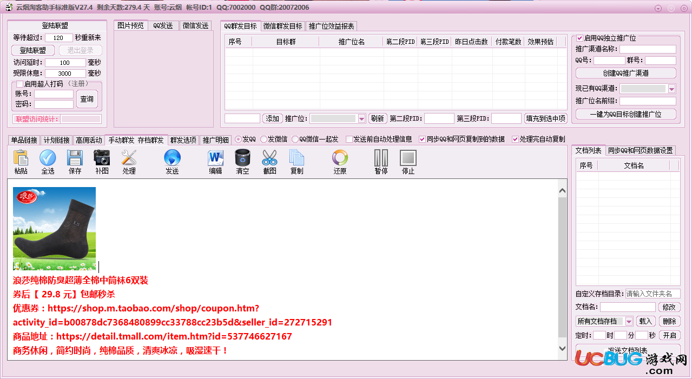This screenshot has height=379, width=692.
Task: Focus the 访问延时 milliseconds field
Action: (x=65, y=63)
